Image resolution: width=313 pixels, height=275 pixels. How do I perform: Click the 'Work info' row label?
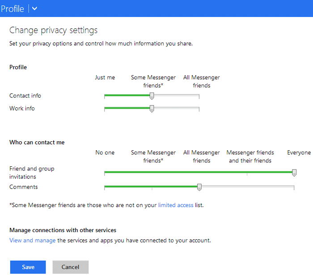pyautogui.click(x=22, y=108)
